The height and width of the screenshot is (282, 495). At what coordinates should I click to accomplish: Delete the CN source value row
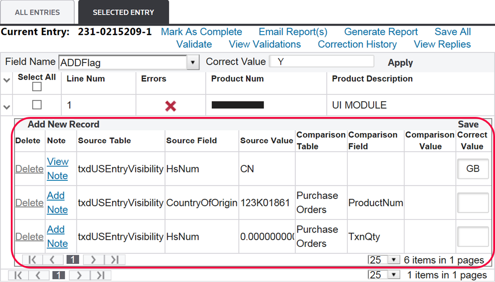pyautogui.click(x=29, y=169)
